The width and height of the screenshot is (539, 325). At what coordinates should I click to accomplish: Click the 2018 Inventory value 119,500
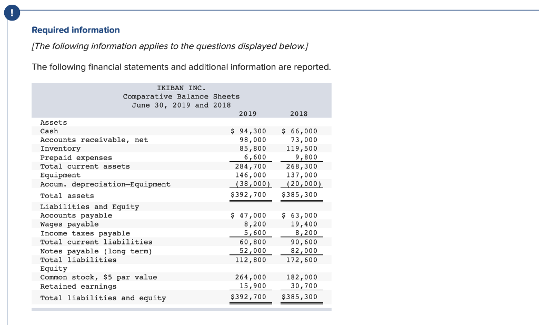(x=302, y=149)
